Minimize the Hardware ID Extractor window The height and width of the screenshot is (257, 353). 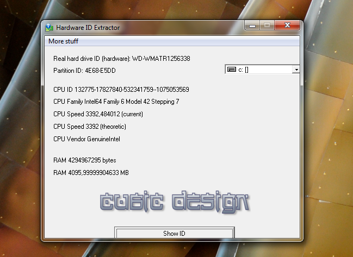(x=252, y=25)
